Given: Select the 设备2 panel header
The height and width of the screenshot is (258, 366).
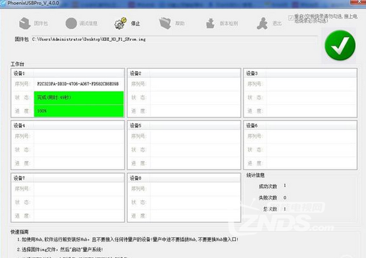Looking at the screenshot, I should pos(184,73).
